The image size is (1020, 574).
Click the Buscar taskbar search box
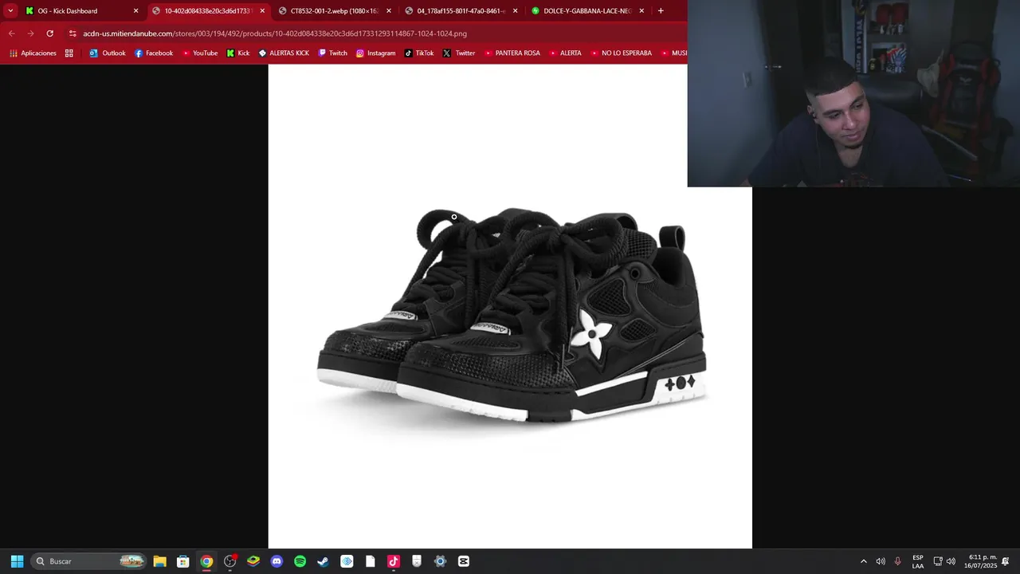89,561
